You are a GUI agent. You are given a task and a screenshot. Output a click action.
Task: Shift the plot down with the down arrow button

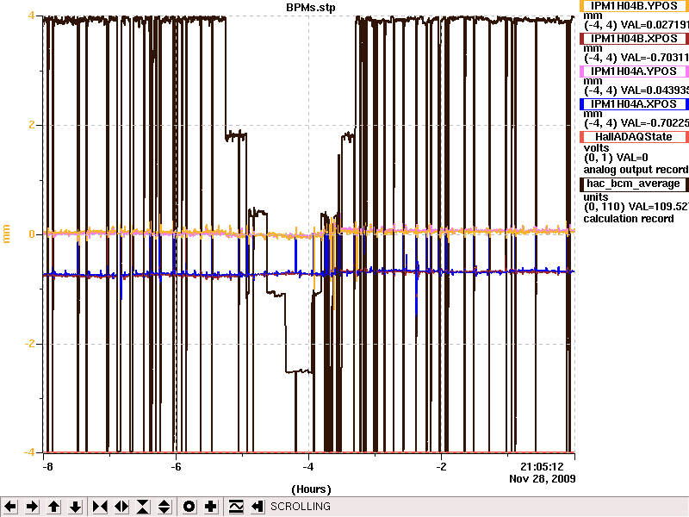click(x=76, y=507)
